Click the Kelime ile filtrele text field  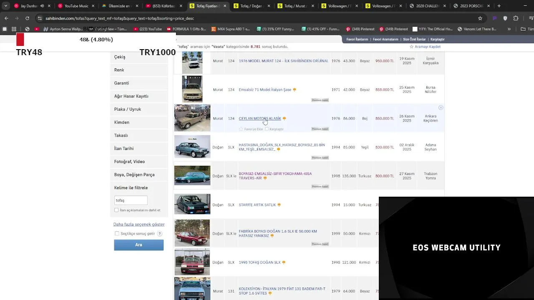click(131, 200)
